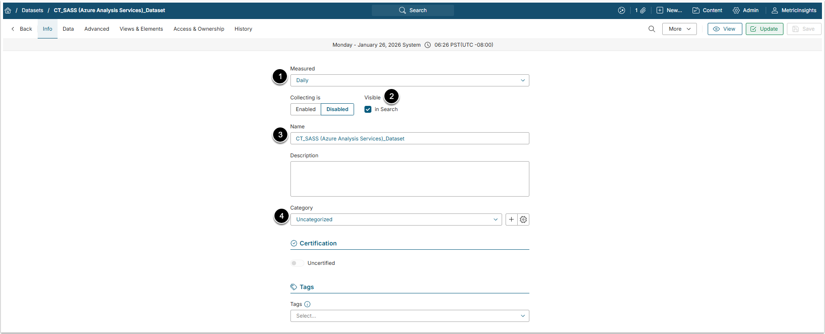
Task: Click the Update button
Action: point(764,29)
